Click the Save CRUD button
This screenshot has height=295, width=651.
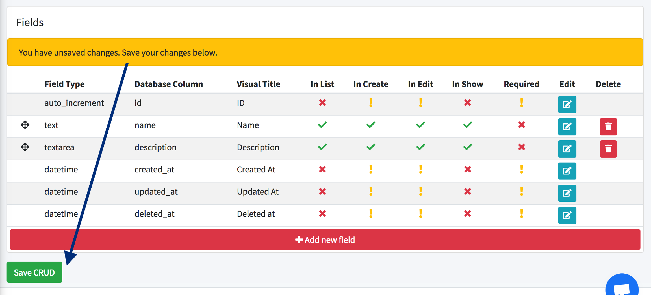[x=34, y=272]
